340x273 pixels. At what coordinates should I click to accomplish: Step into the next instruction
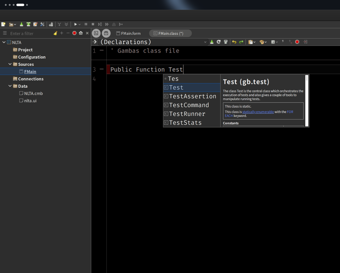100,24
